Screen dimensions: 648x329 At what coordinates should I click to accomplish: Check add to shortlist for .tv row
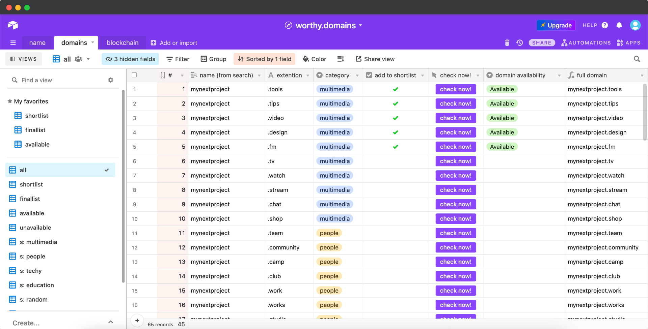click(x=396, y=161)
